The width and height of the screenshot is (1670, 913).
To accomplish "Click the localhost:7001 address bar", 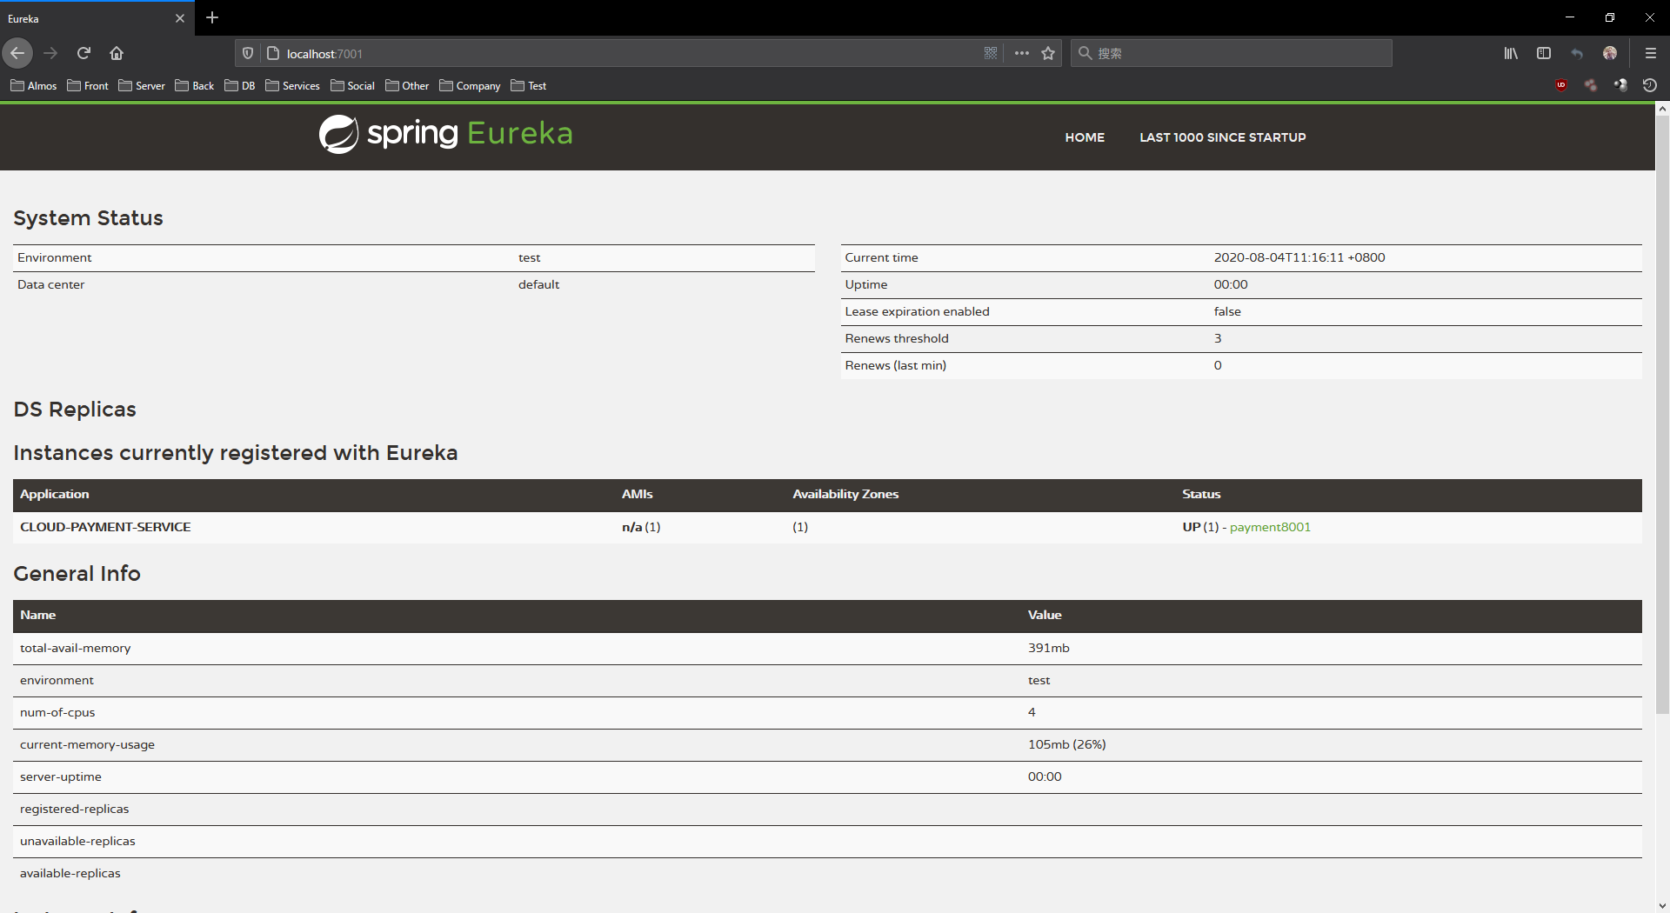I will click(609, 53).
